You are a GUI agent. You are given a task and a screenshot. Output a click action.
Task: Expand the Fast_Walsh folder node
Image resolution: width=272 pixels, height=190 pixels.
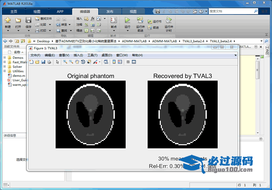[x=5, y=62]
